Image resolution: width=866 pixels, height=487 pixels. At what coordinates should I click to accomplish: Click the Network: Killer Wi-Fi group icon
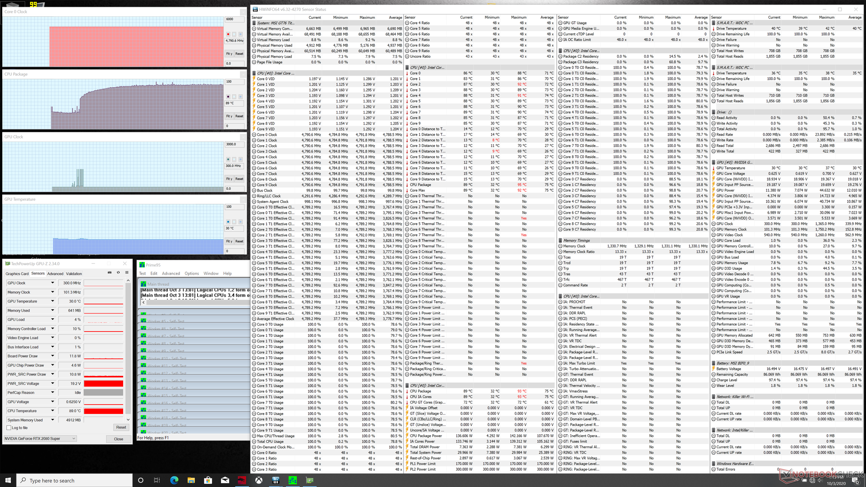click(714, 397)
